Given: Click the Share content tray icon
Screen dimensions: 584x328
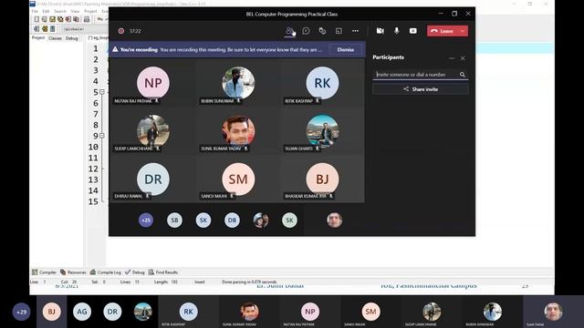Looking at the screenshot, I should [339, 31].
